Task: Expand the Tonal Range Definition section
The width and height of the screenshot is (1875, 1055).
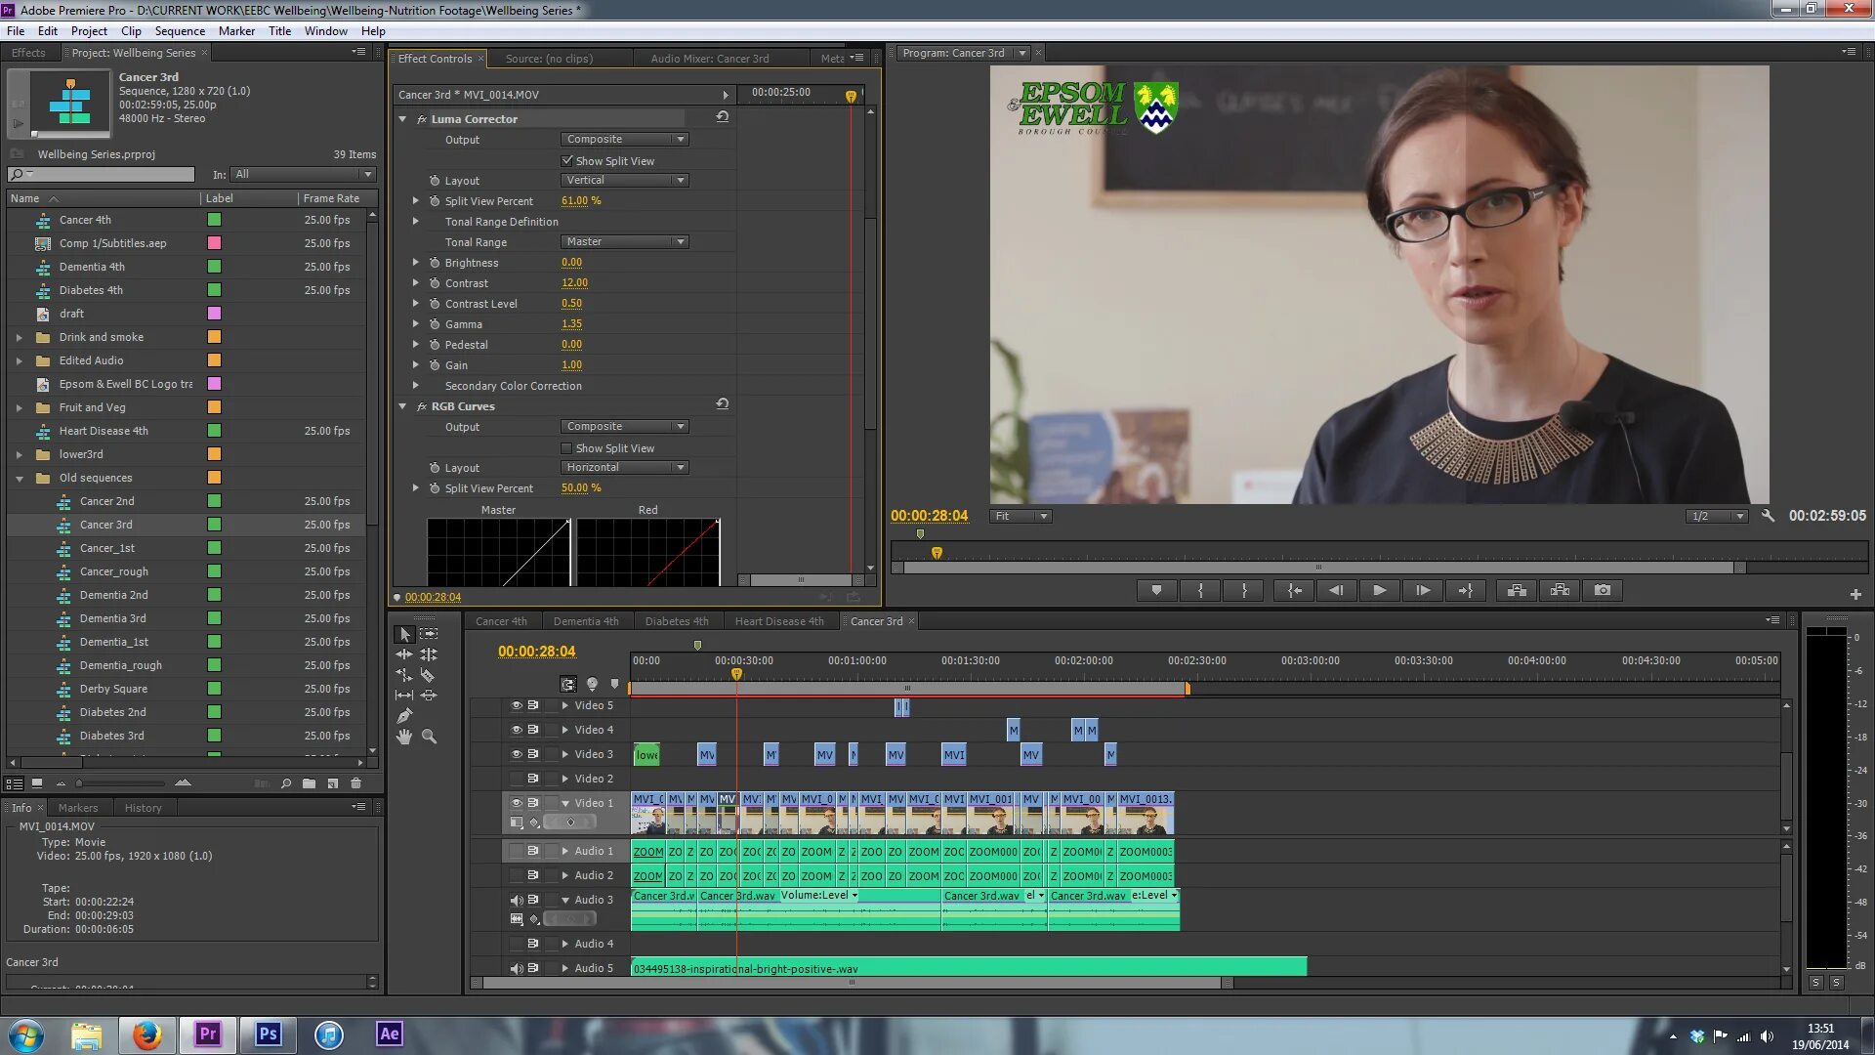Action: click(x=416, y=220)
